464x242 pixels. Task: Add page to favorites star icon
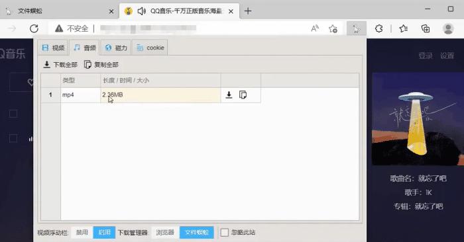333,28
